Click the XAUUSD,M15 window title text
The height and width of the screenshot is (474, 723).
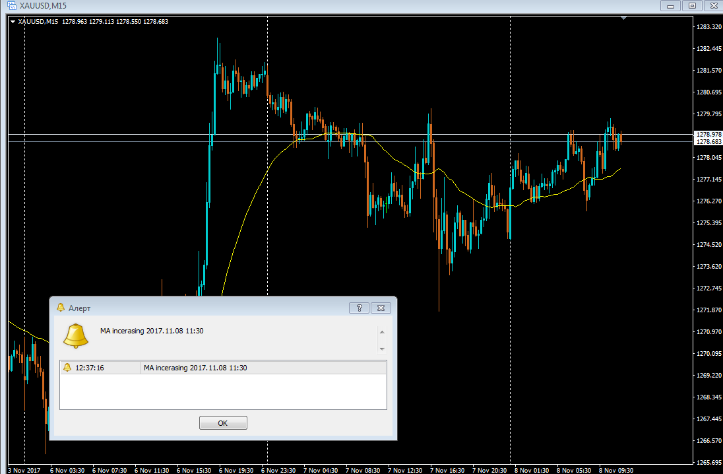click(43, 5)
